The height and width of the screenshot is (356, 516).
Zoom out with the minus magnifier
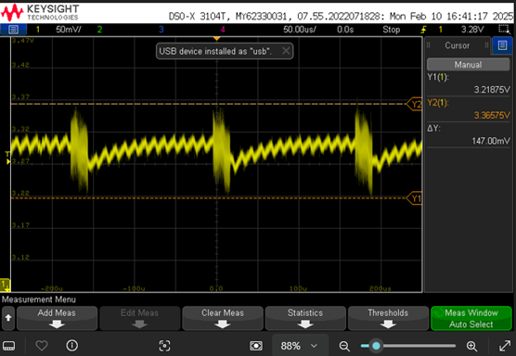coord(344,346)
